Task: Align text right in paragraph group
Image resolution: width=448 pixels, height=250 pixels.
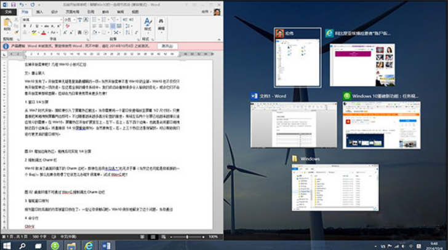Action: [107, 26]
